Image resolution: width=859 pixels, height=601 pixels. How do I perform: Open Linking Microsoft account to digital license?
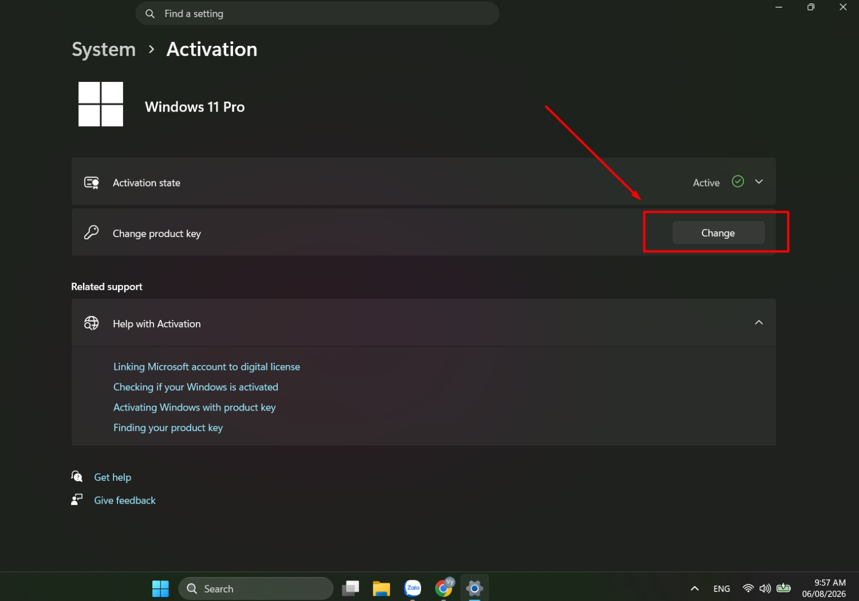point(207,367)
